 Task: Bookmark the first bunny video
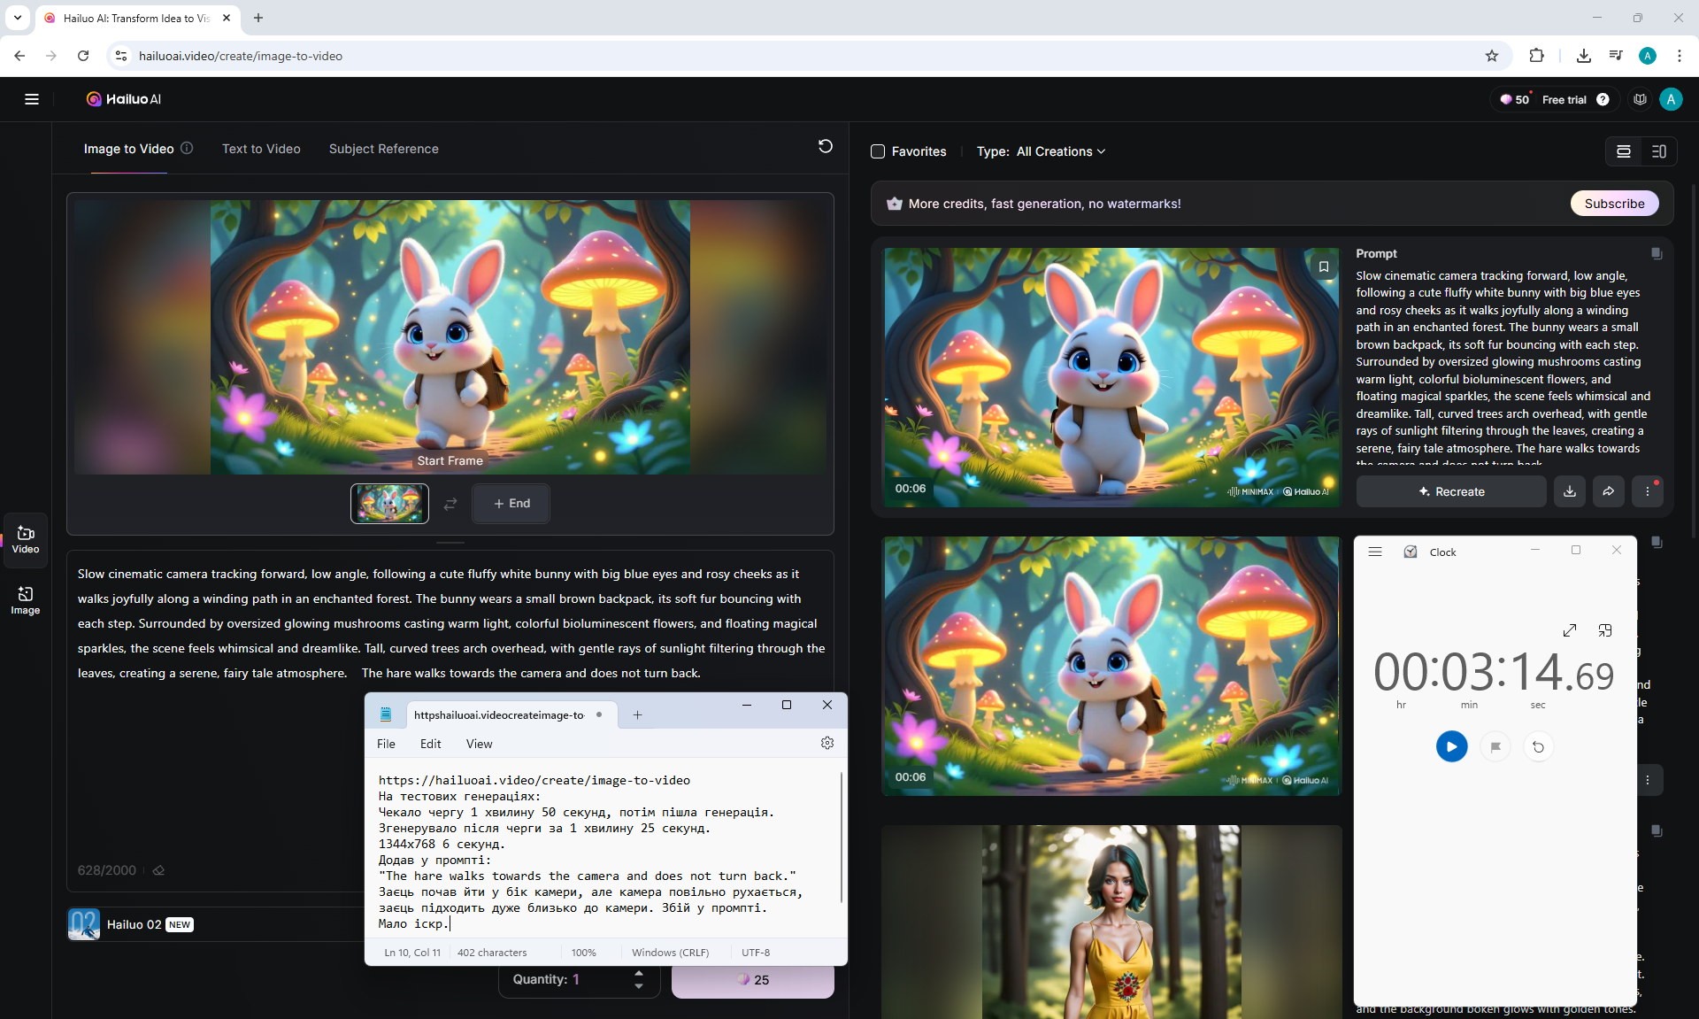point(1323,266)
